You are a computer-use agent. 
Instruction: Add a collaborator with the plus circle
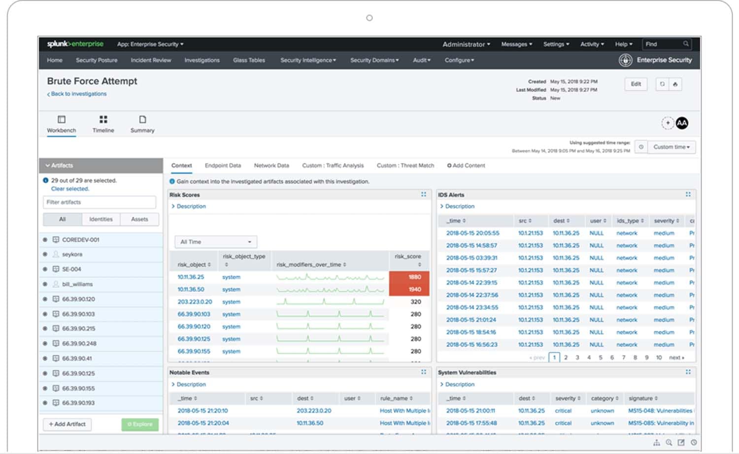click(668, 123)
